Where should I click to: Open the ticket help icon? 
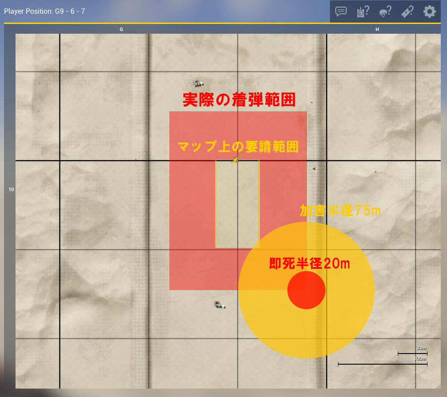pos(408,12)
